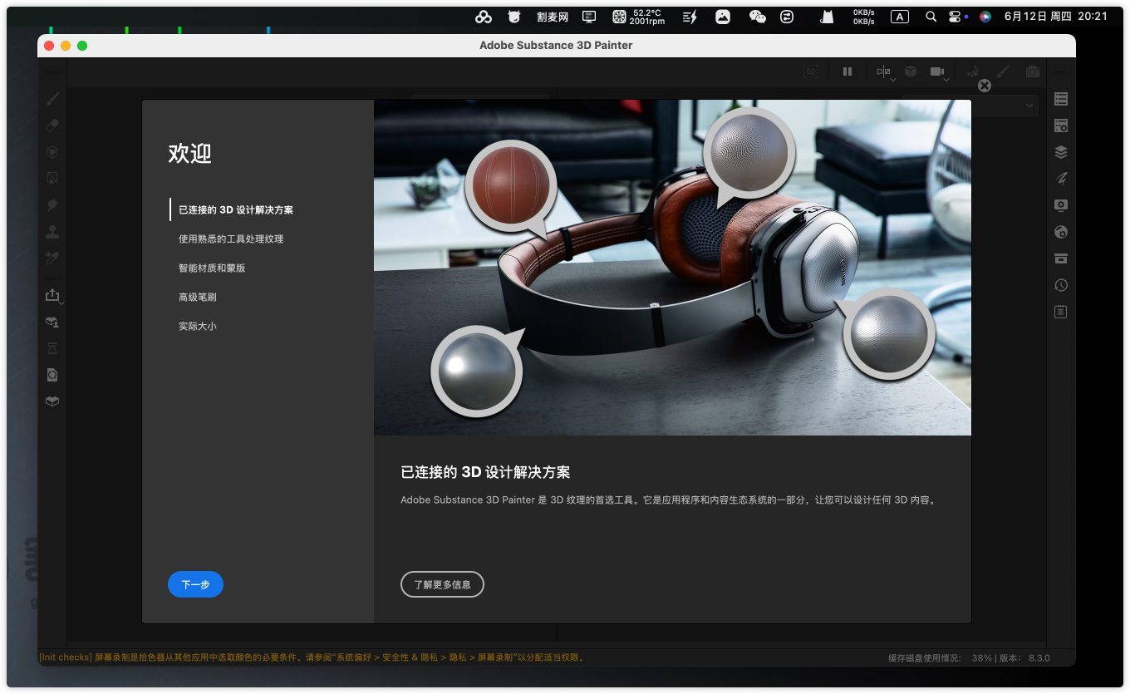Click the date and time in menu bar
Viewport: 1130px width, 694px height.
(x=1055, y=17)
